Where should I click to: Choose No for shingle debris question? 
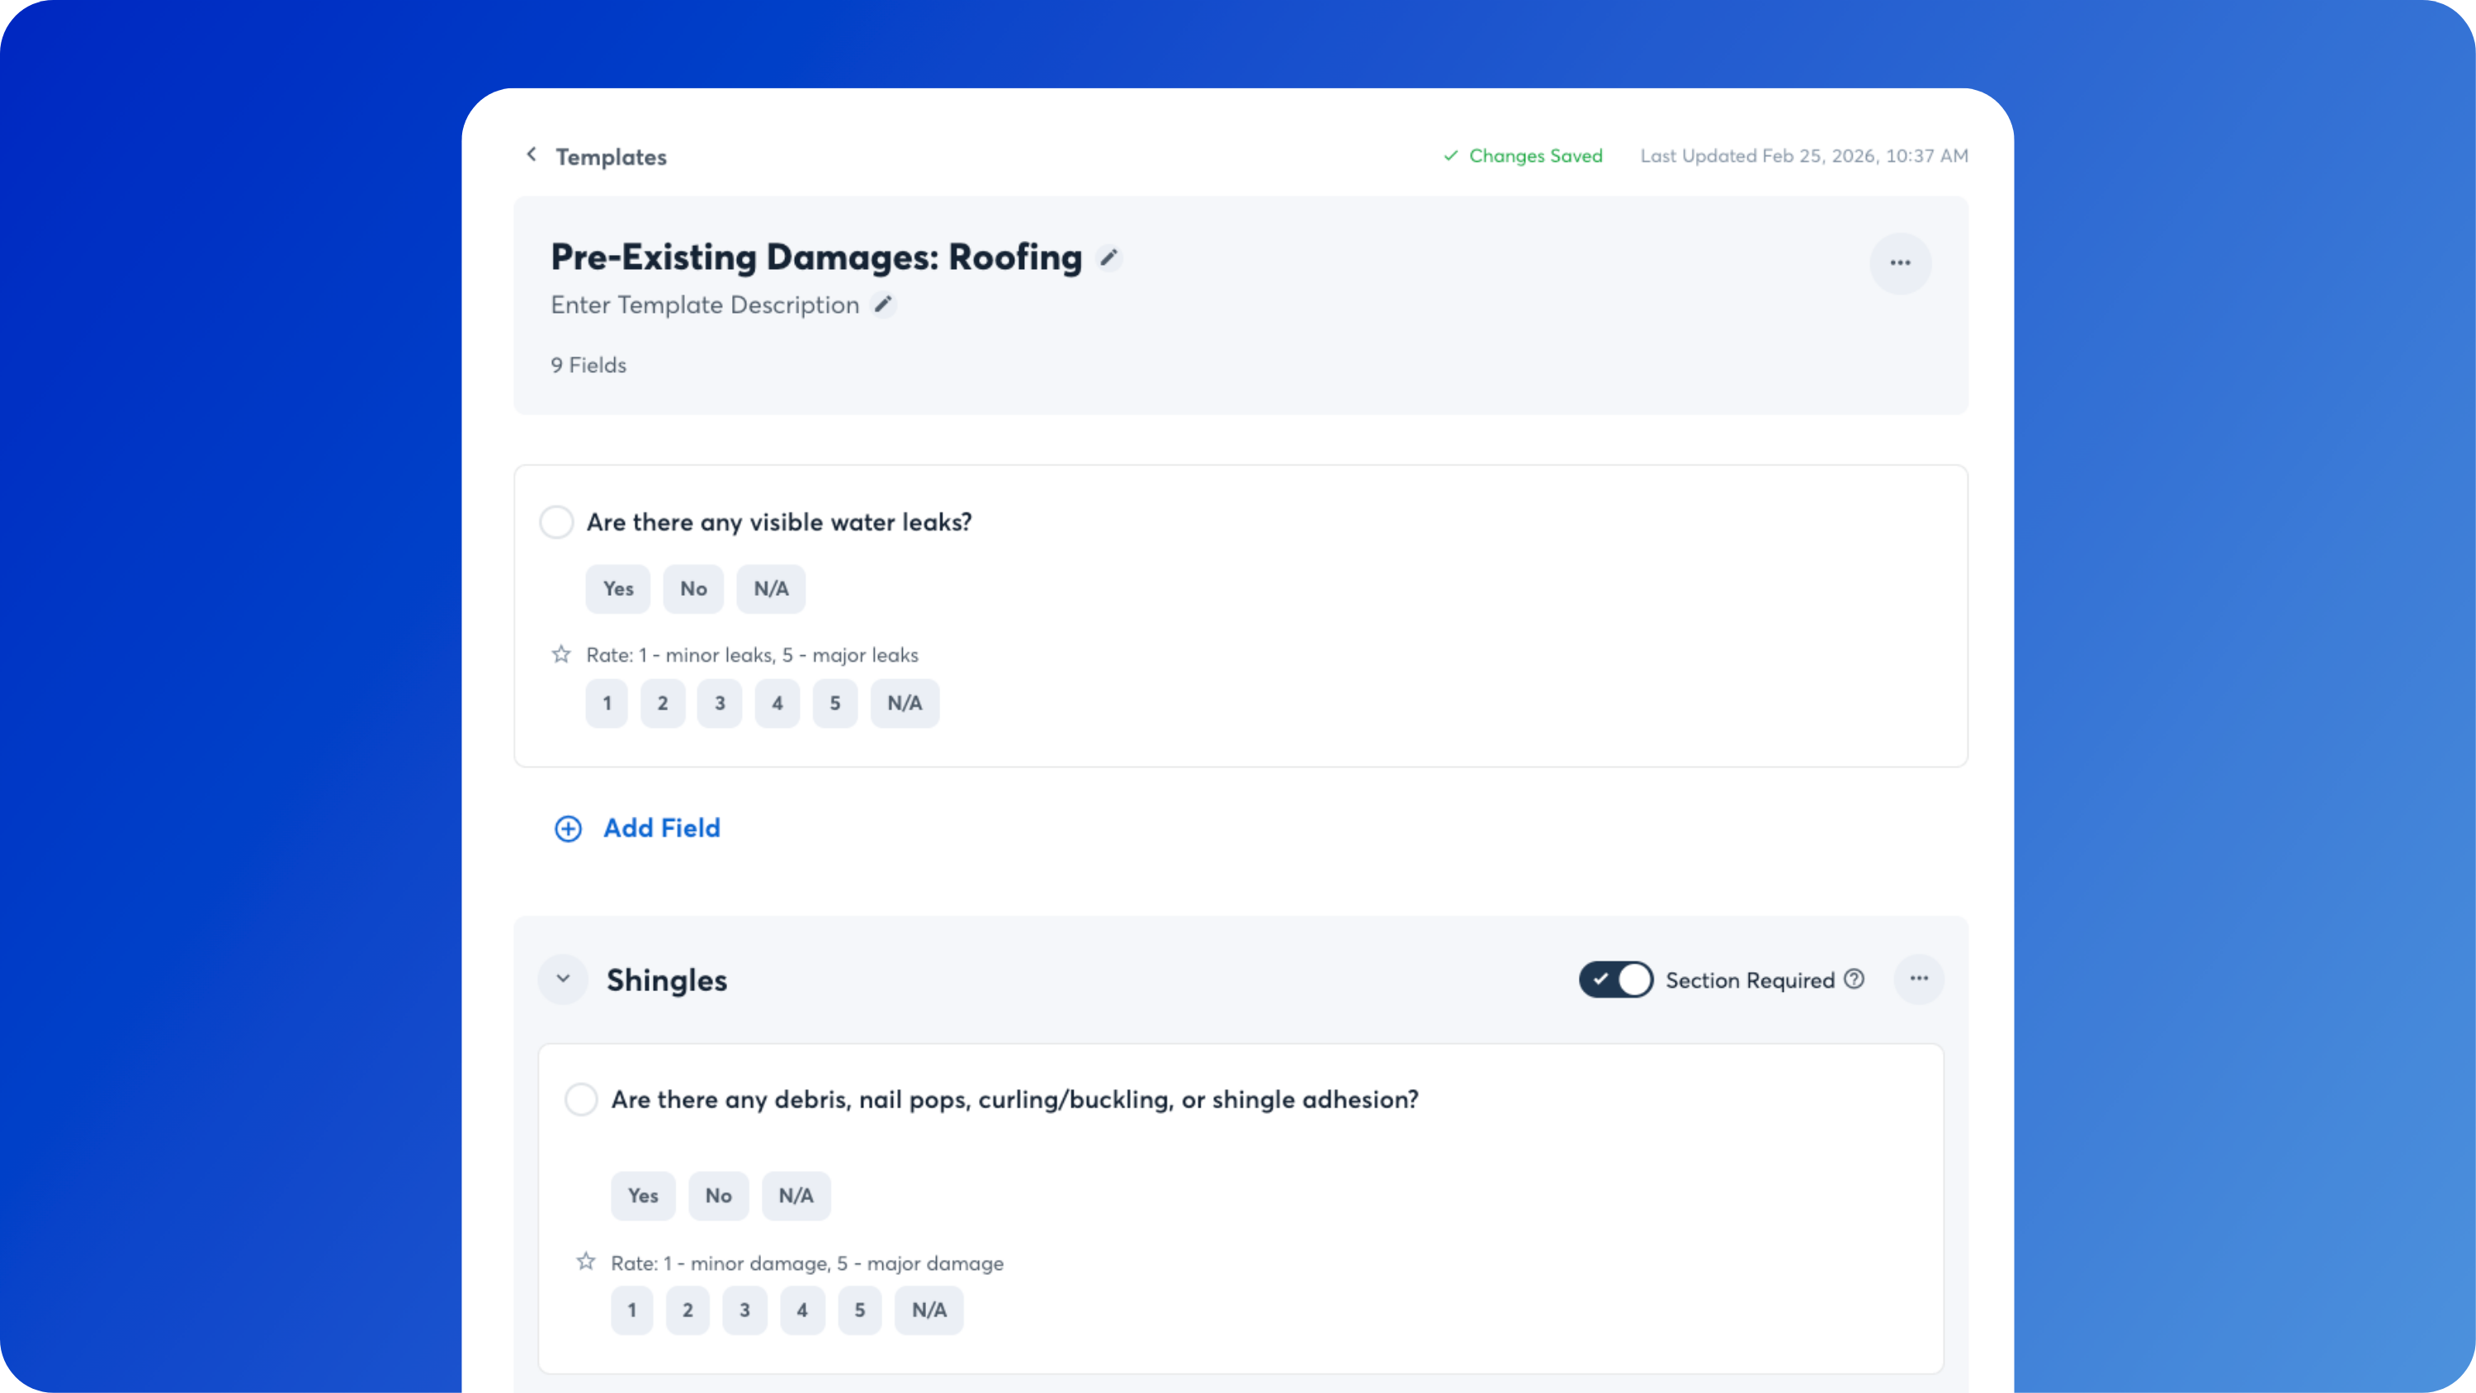tap(719, 1195)
